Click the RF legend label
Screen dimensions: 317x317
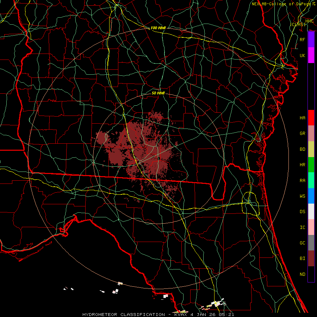click(x=302, y=39)
